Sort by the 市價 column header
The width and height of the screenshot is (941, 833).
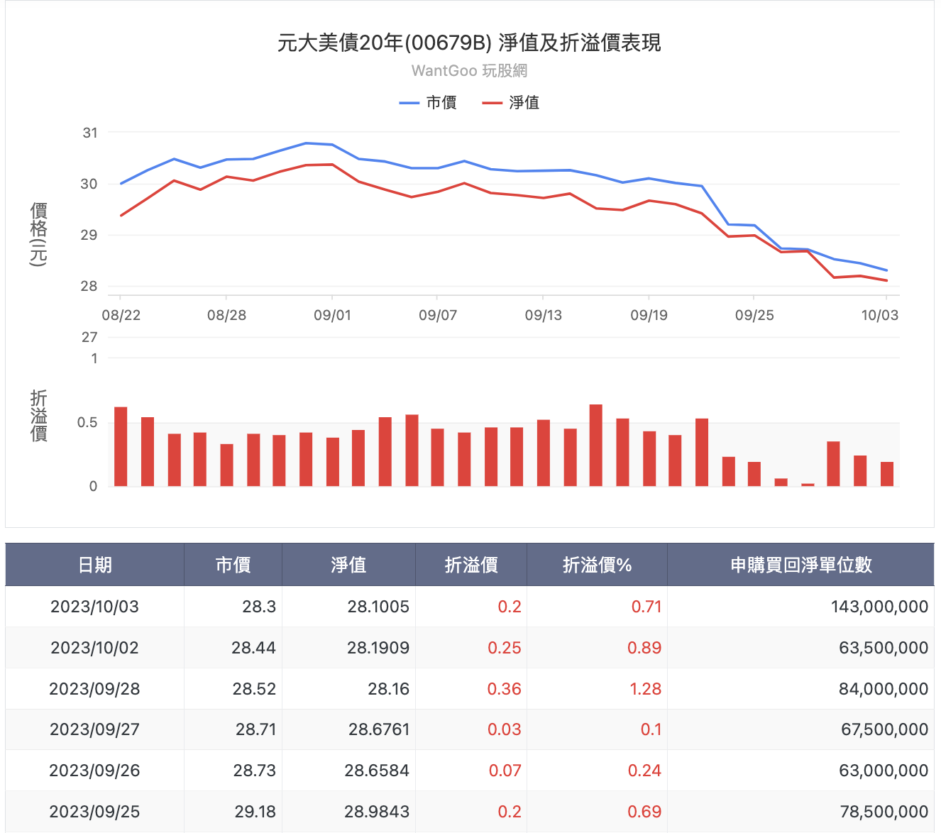tap(233, 565)
